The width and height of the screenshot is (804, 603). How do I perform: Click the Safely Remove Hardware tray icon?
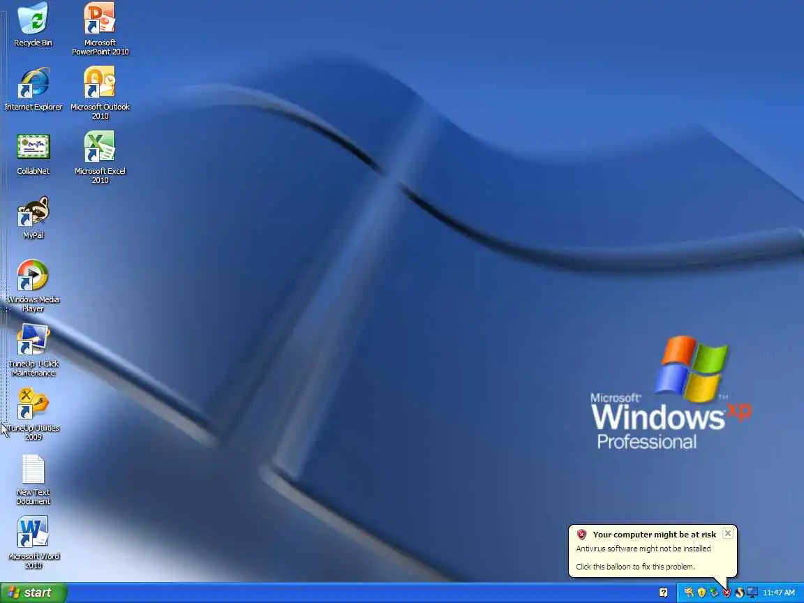tap(714, 593)
